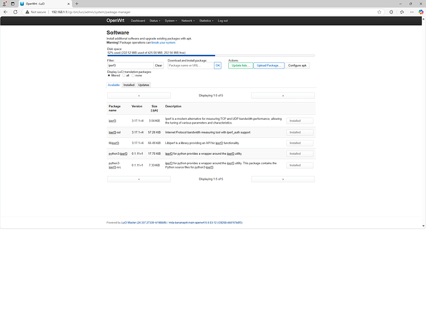Click python3-iperf3-src package name
426x312 pixels.
point(115,165)
